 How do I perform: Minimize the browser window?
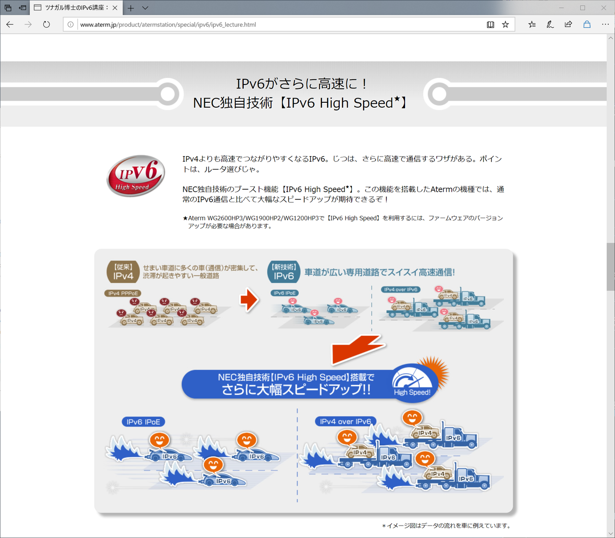tap(562, 8)
